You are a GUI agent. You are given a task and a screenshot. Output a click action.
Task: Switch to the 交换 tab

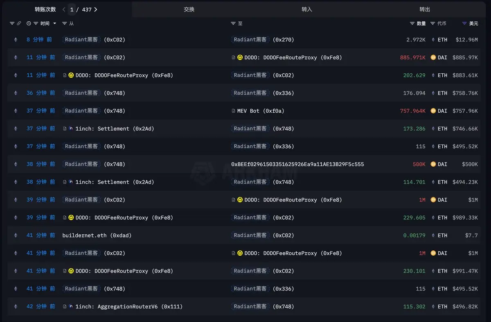coord(189,9)
